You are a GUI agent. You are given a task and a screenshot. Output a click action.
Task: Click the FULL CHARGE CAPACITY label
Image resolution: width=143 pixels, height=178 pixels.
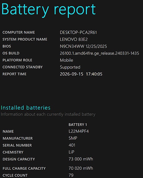pyautogui.click(x=24, y=168)
